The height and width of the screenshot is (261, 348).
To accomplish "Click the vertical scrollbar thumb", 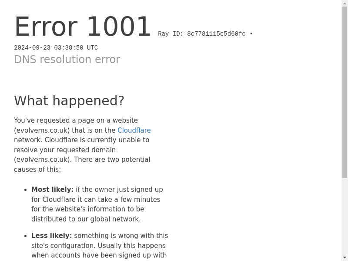I will [x=345, y=92].
